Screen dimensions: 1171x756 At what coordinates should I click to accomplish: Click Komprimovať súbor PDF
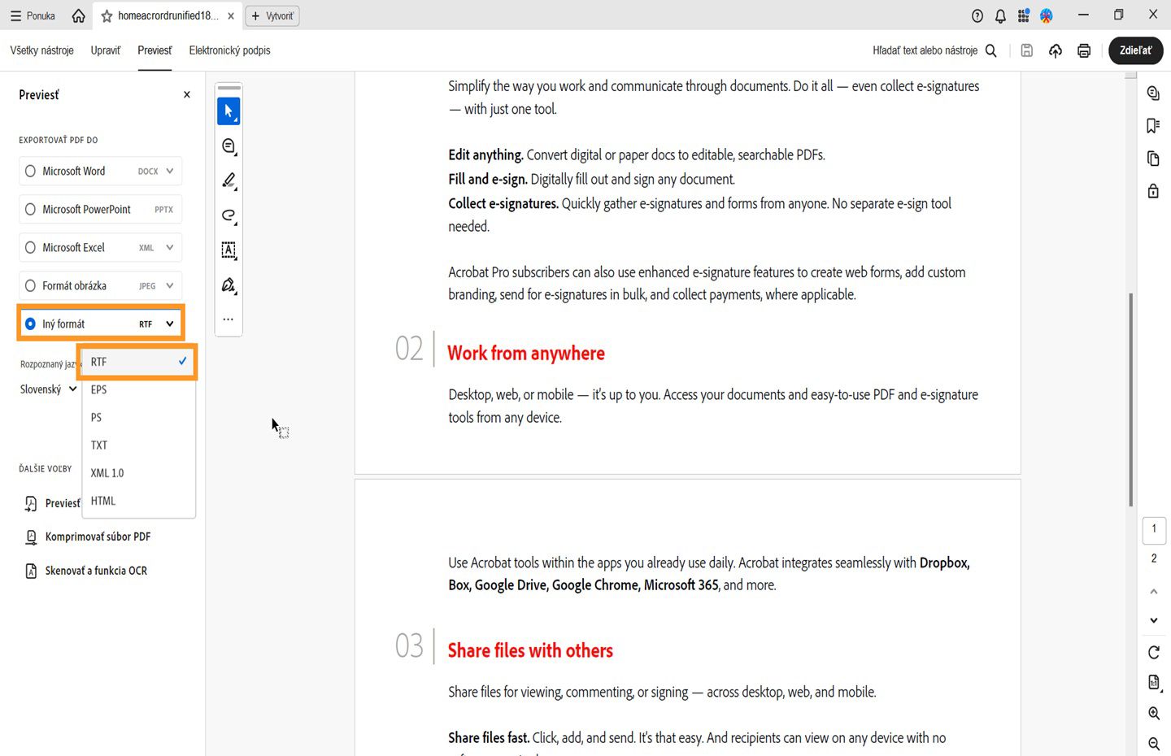88,537
